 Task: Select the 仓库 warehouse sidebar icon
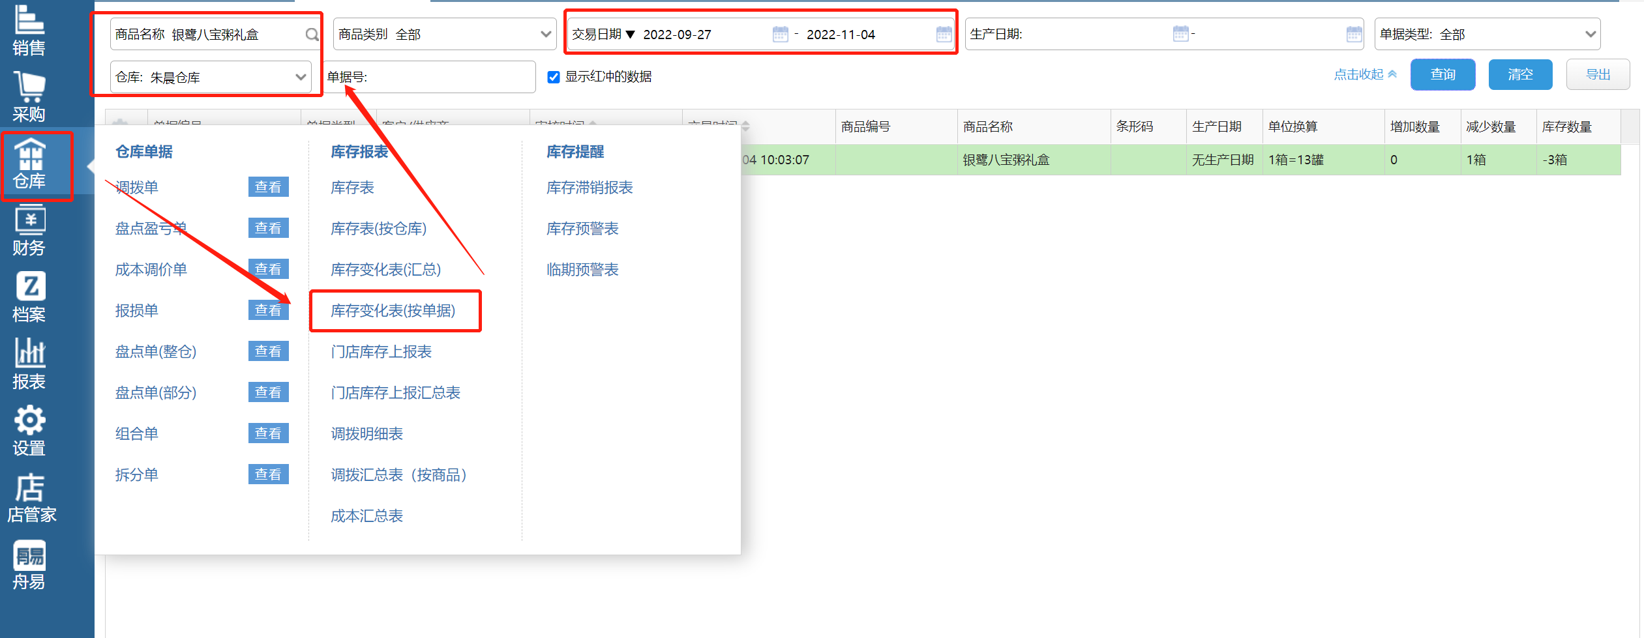coord(29,164)
